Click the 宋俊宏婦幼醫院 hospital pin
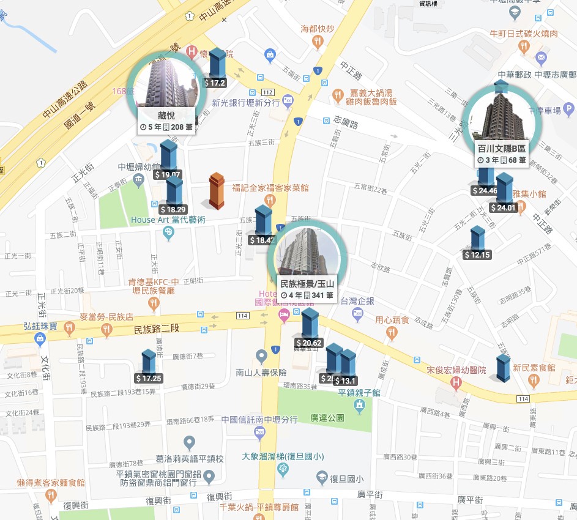 pos(456,384)
